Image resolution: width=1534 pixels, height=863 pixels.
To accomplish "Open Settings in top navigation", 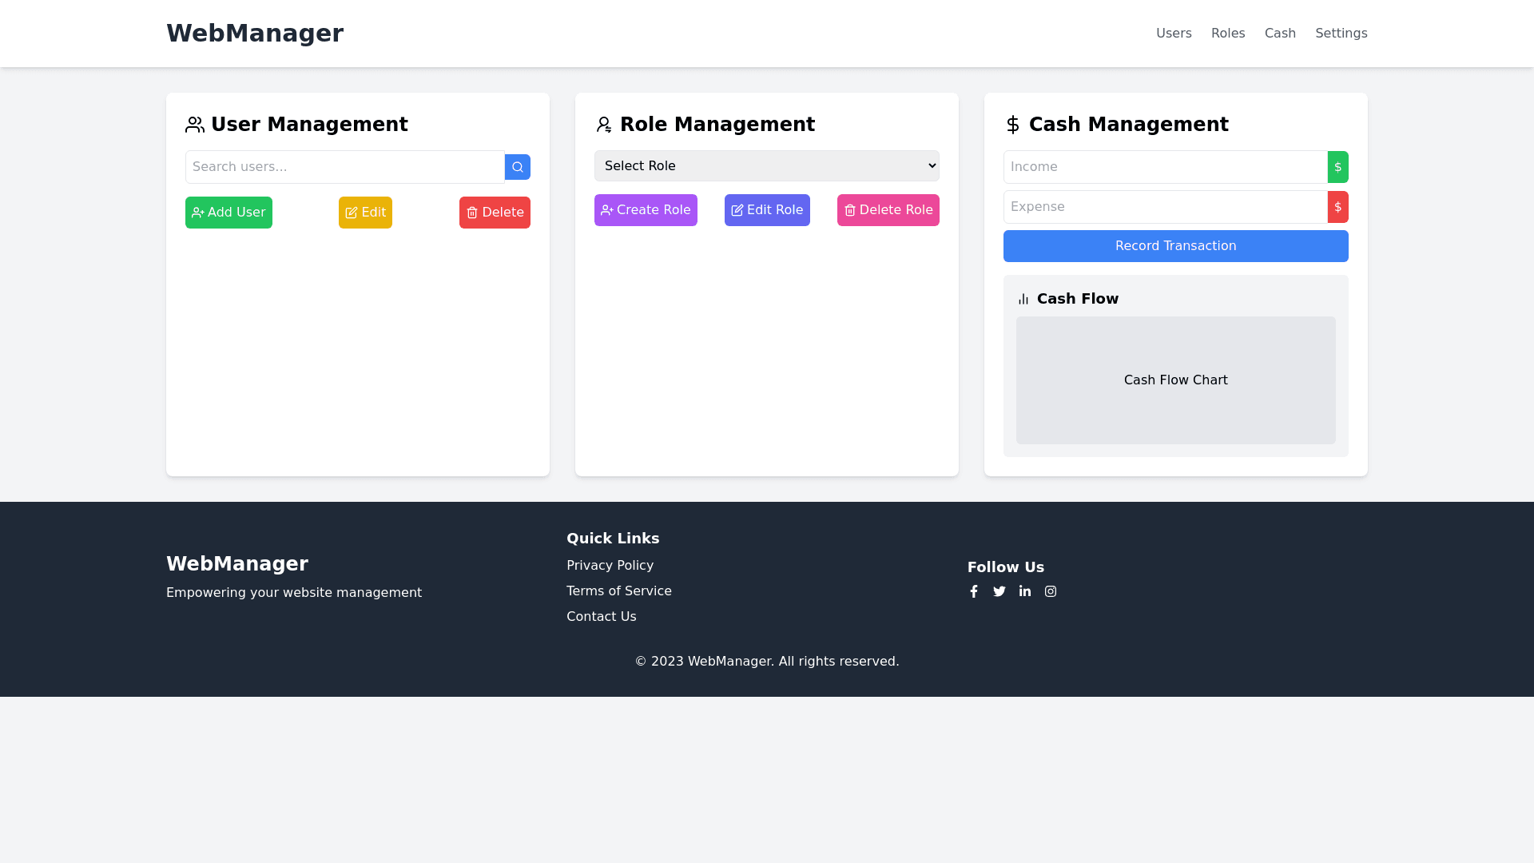I will point(1341,34).
